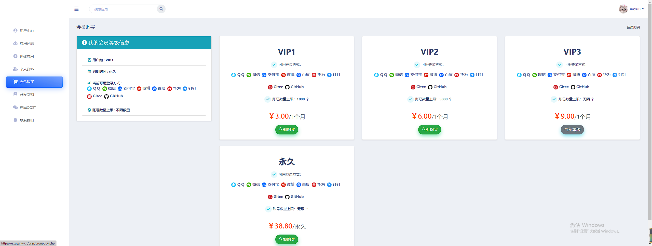Viewport: 652px width, 246px height.
Task: Click the Gitee icon in VIP3 card
Action: click(556, 87)
